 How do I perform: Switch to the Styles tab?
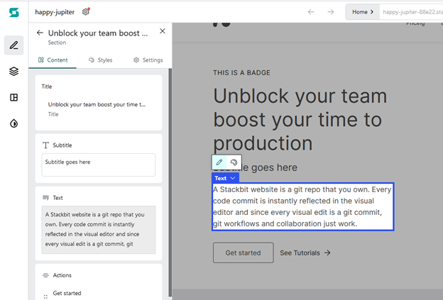(x=101, y=60)
